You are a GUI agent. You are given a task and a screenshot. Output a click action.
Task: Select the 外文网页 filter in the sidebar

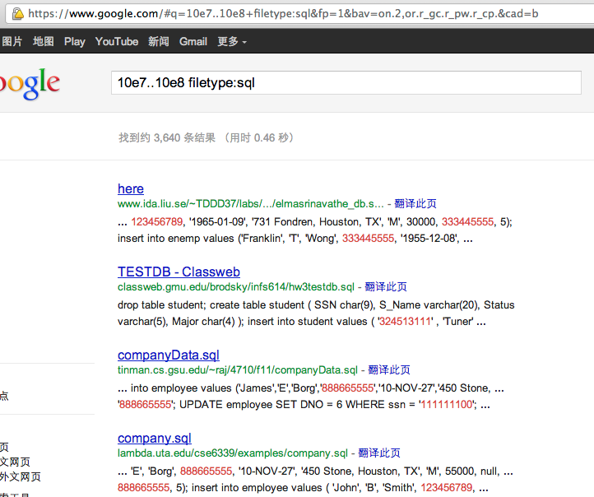pyautogui.click(x=20, y=476)
